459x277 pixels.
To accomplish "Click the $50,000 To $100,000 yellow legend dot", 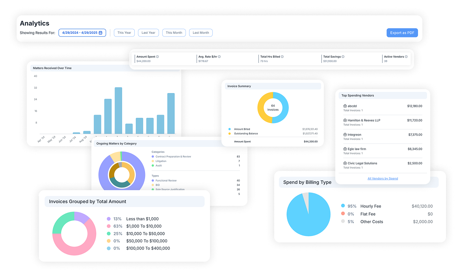I will click(109, 241).
